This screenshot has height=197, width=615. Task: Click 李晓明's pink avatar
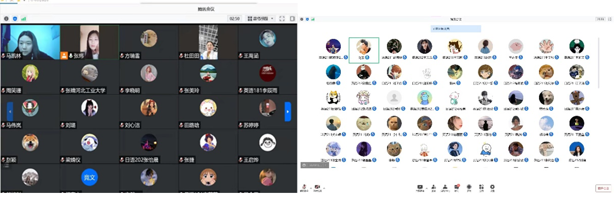[149, 73]
